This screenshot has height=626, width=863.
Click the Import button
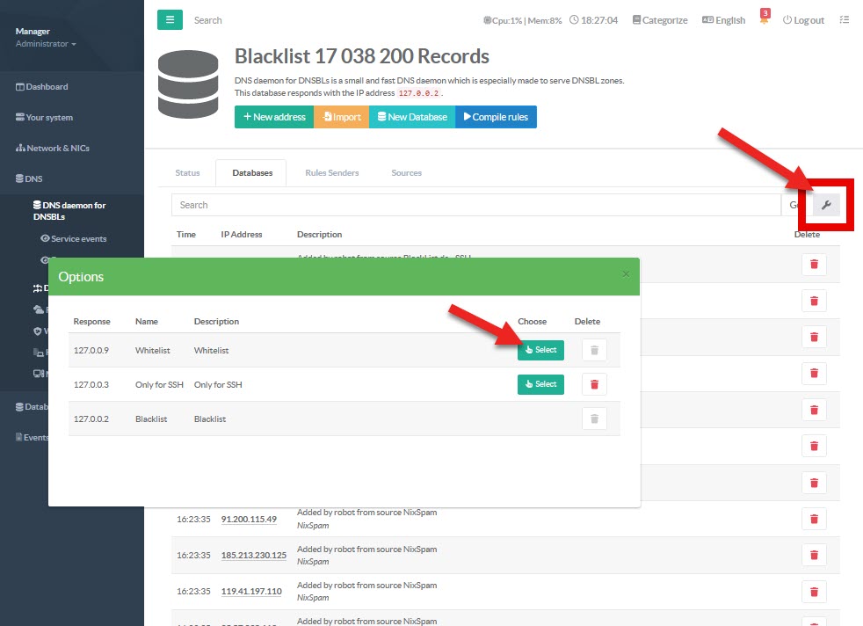point(341,117)
